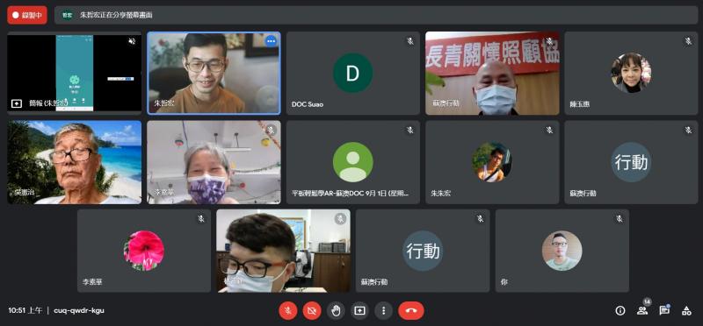Click the meeting code cuq-qwdr-kgu

click(x=79, y=310)
